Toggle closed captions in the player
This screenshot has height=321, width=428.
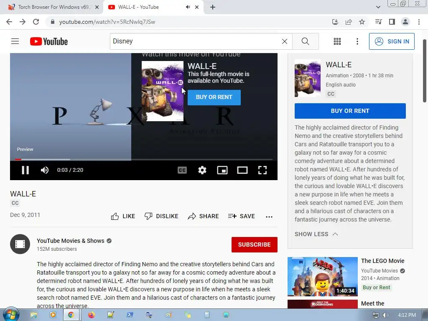pyautogui.click(x=182, y=170)
